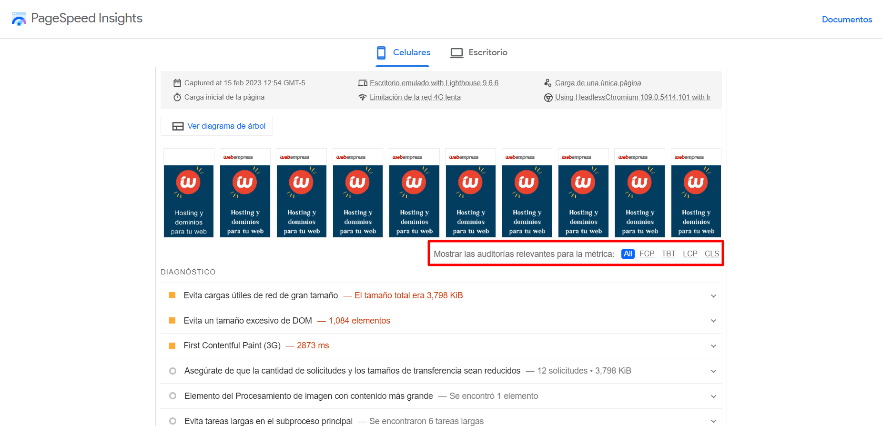This screenshot has width=882, height=426.
Task: Click the PageSpeed Insights title text
Action: tap(87, 18)
